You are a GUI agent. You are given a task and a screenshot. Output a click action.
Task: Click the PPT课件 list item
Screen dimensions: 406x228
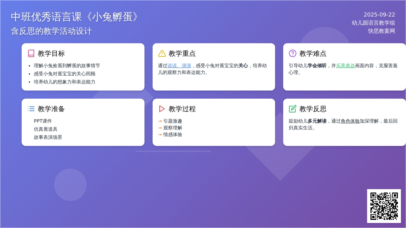coord(43,121)
